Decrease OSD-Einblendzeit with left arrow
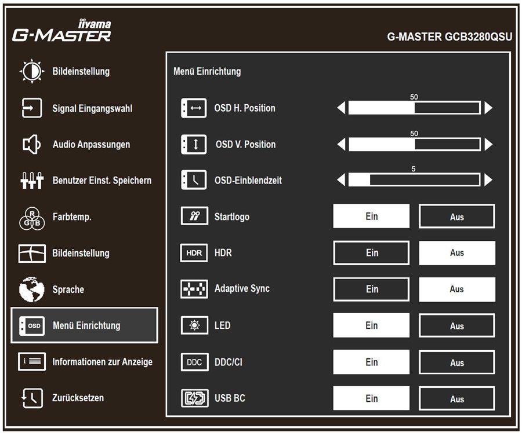The width and height of the screenshot is (522, 433). (x=341, y=180)
